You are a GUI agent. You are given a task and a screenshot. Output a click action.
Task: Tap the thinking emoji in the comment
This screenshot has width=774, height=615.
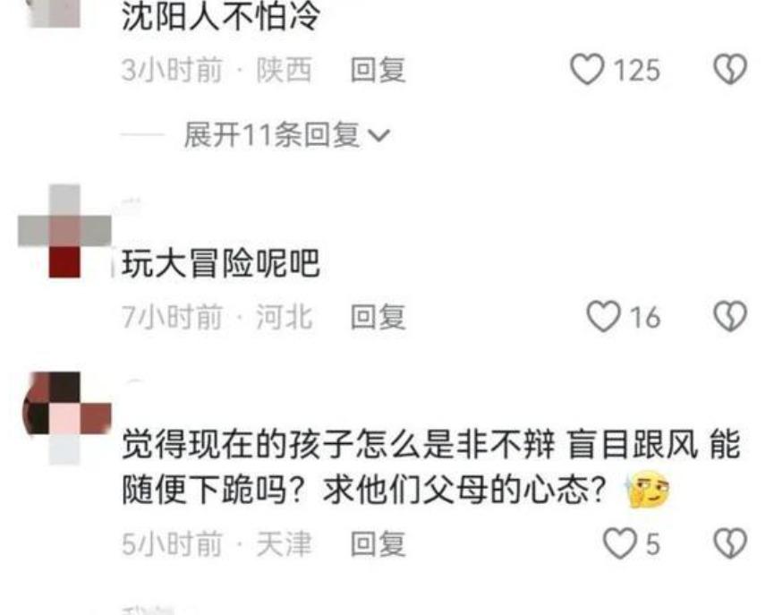click(647, 490)
